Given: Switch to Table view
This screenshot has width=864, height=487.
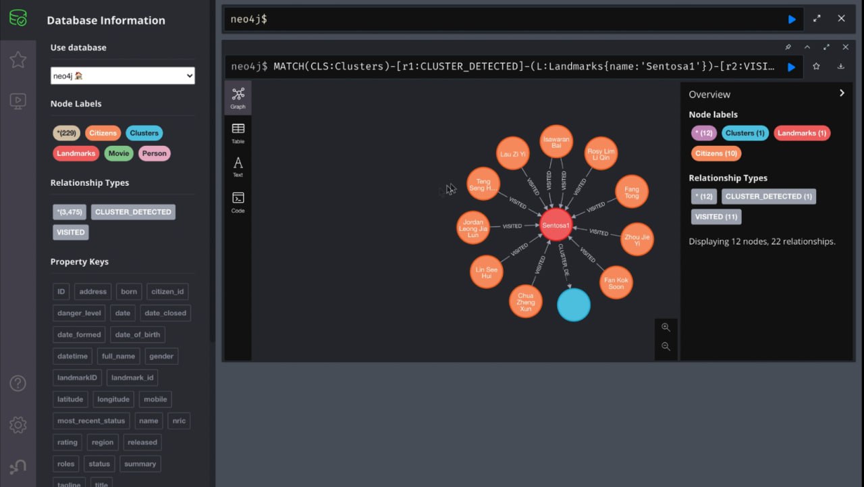Looking at the screenshot, I should tap(238, 133).
